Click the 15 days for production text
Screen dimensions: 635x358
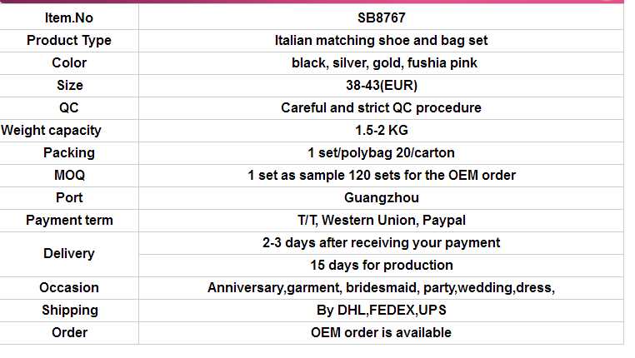[381, 265]
